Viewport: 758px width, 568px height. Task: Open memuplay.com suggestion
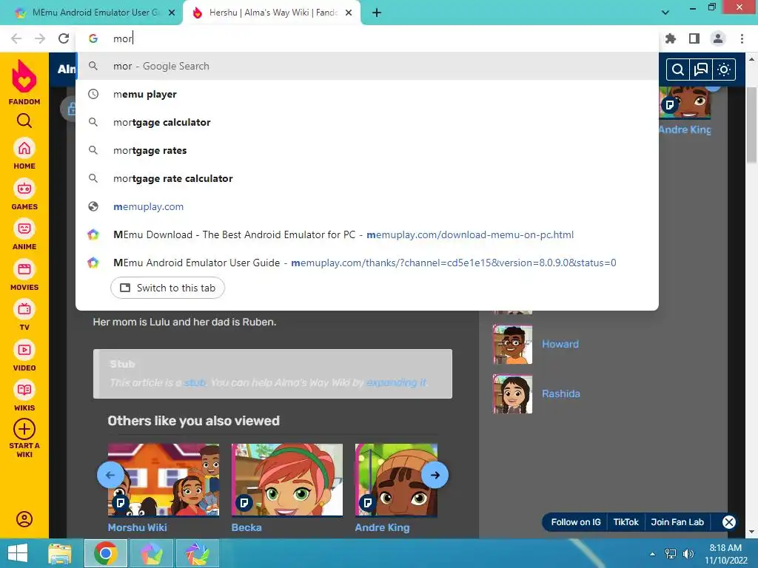coord(367,206)
